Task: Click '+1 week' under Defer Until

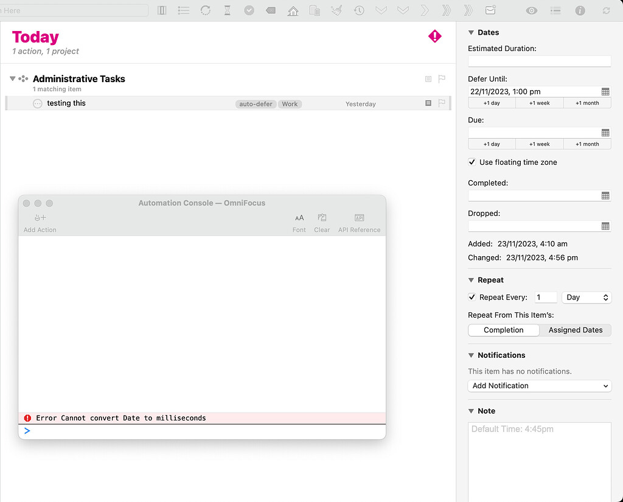Action: click(x=539, y=102)
